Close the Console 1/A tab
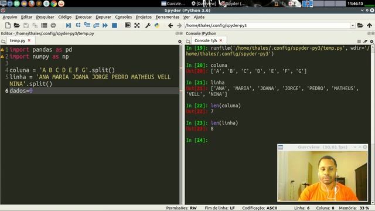Screen dimensions: 375x211 (x=221, y=40)
